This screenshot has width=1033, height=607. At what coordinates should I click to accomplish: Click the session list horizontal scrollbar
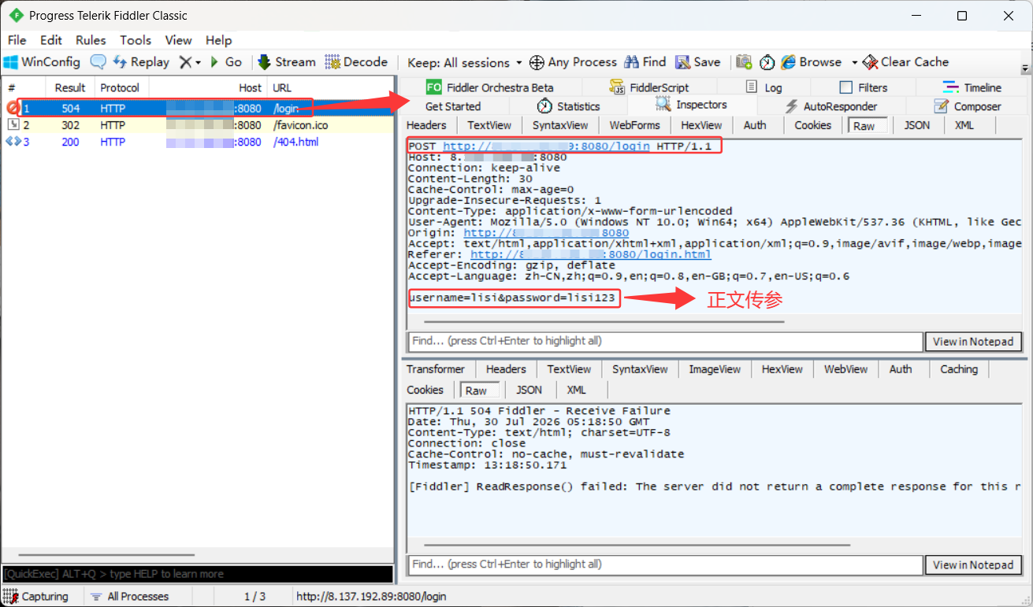(106, 554)
